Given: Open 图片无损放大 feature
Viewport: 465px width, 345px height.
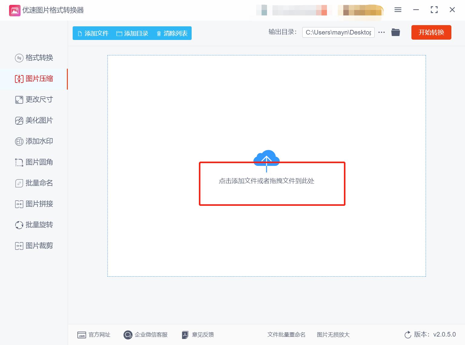Looking at the screenshot, I should (x=333, y=334).
